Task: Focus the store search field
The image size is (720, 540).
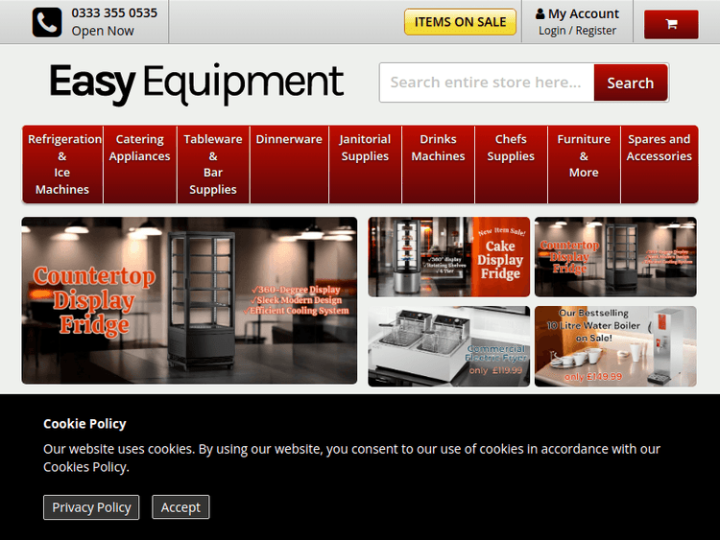Action: 487,82
